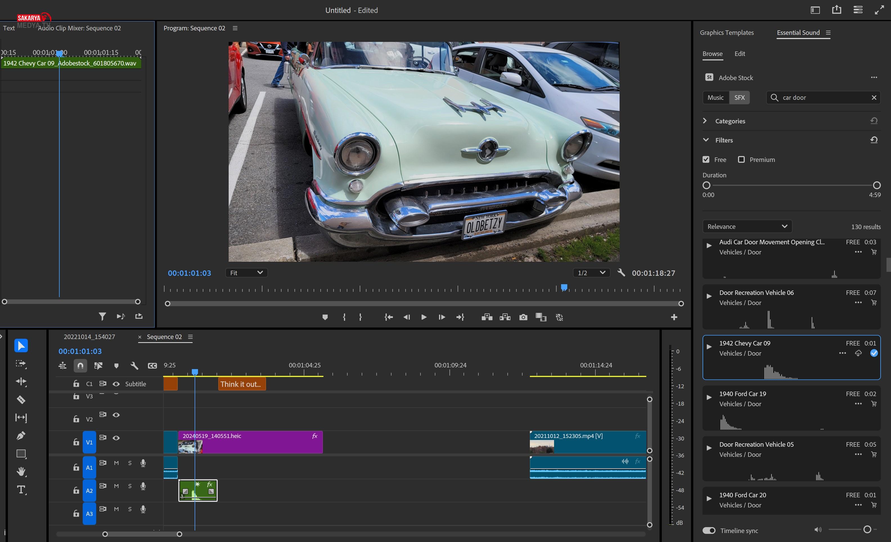Select the Type tool

point(21,490)
